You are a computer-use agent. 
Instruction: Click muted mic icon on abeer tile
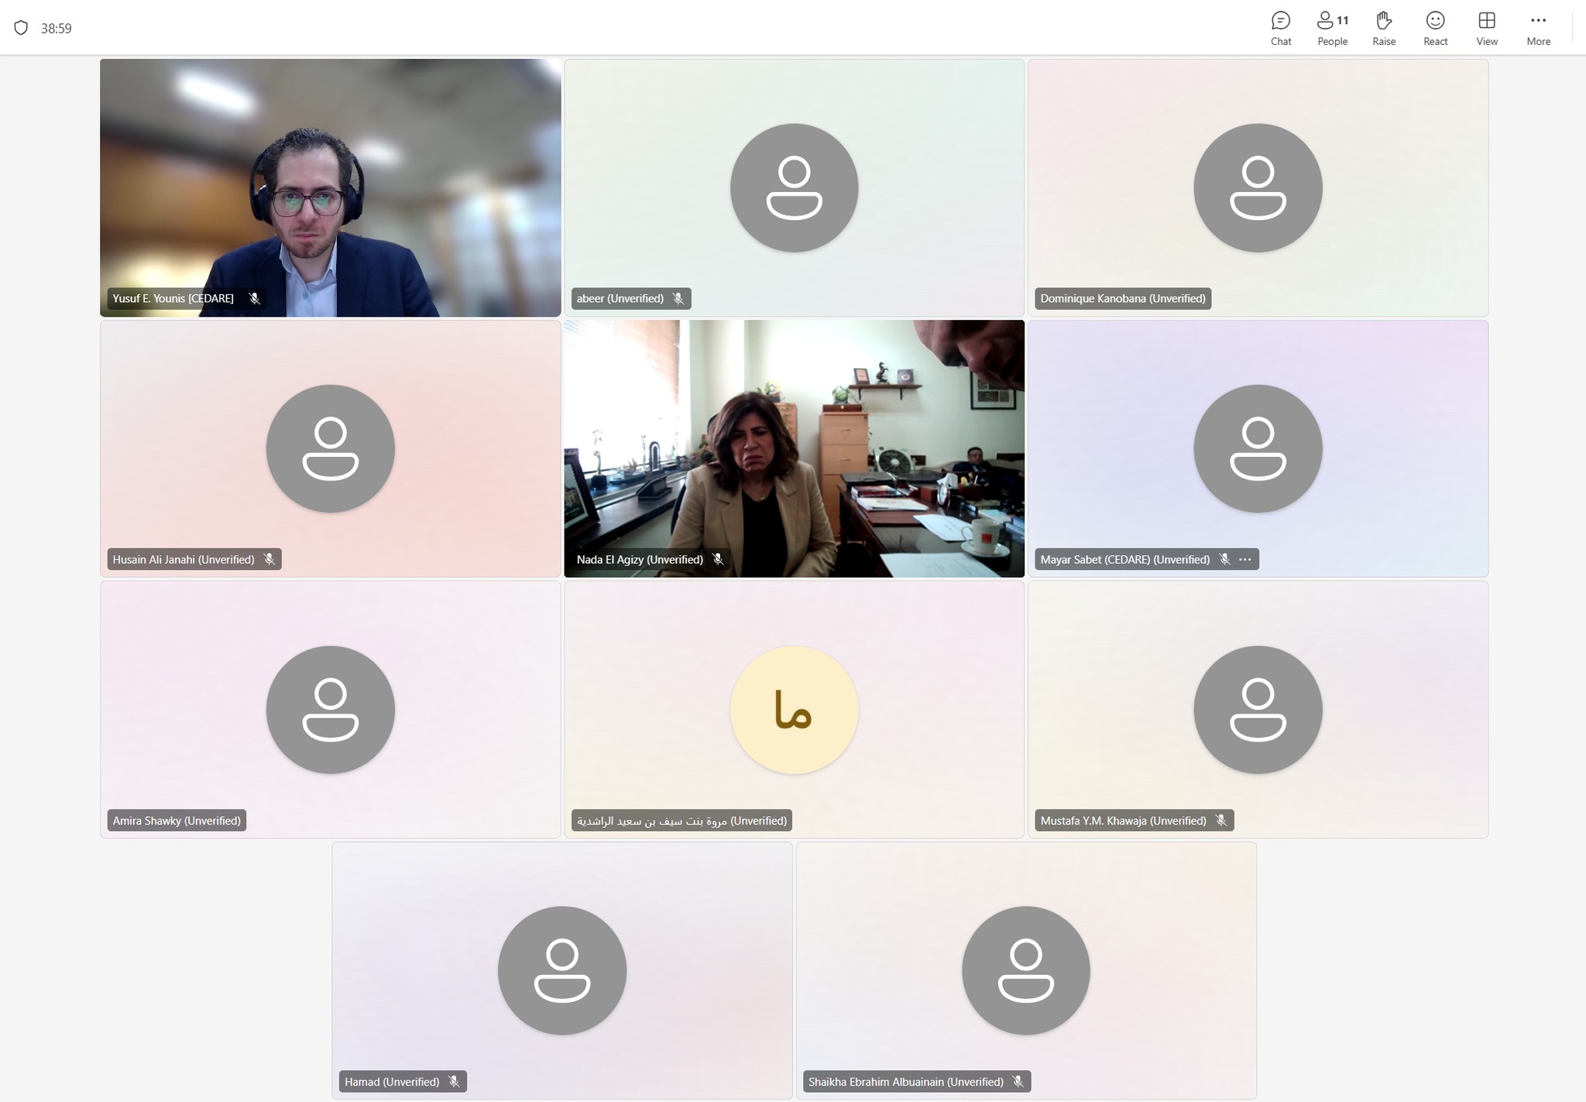(678, 298)
